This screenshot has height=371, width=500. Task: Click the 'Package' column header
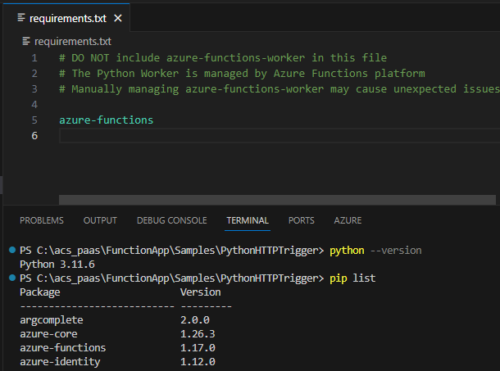40,292
